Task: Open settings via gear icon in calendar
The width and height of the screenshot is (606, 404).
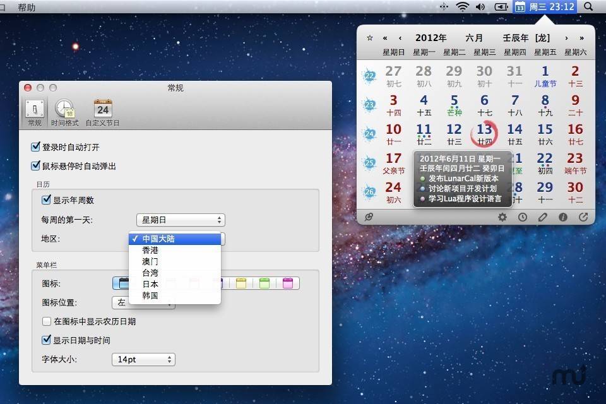Action: pyautogui.click(x=502, y=217)
